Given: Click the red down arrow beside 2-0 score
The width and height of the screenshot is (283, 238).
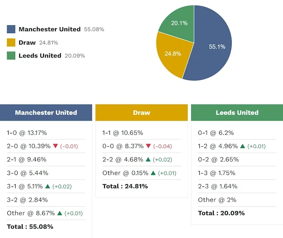Looking at the screenshot, I should (x=56, y=146).
